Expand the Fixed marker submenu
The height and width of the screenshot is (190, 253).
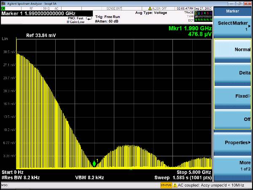pos(233,96)
